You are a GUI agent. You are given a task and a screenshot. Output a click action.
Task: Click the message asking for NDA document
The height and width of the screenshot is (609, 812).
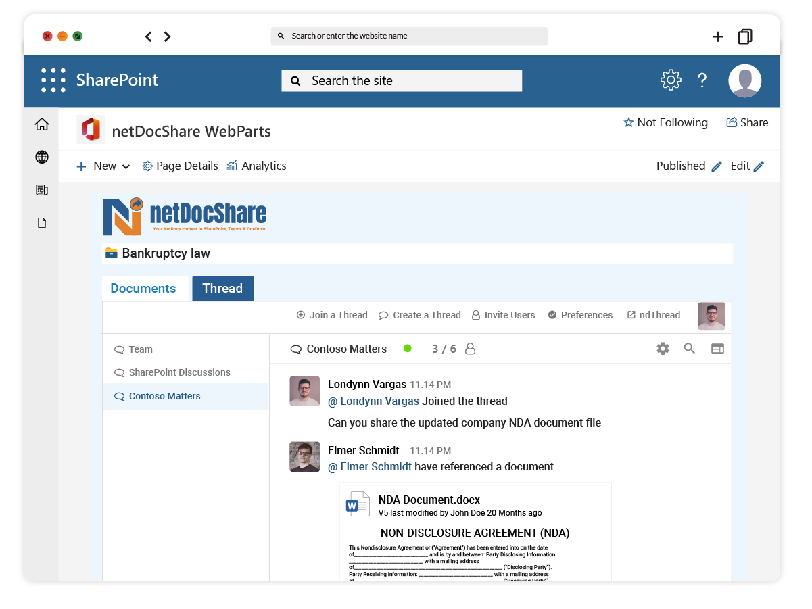click(464, 423)
